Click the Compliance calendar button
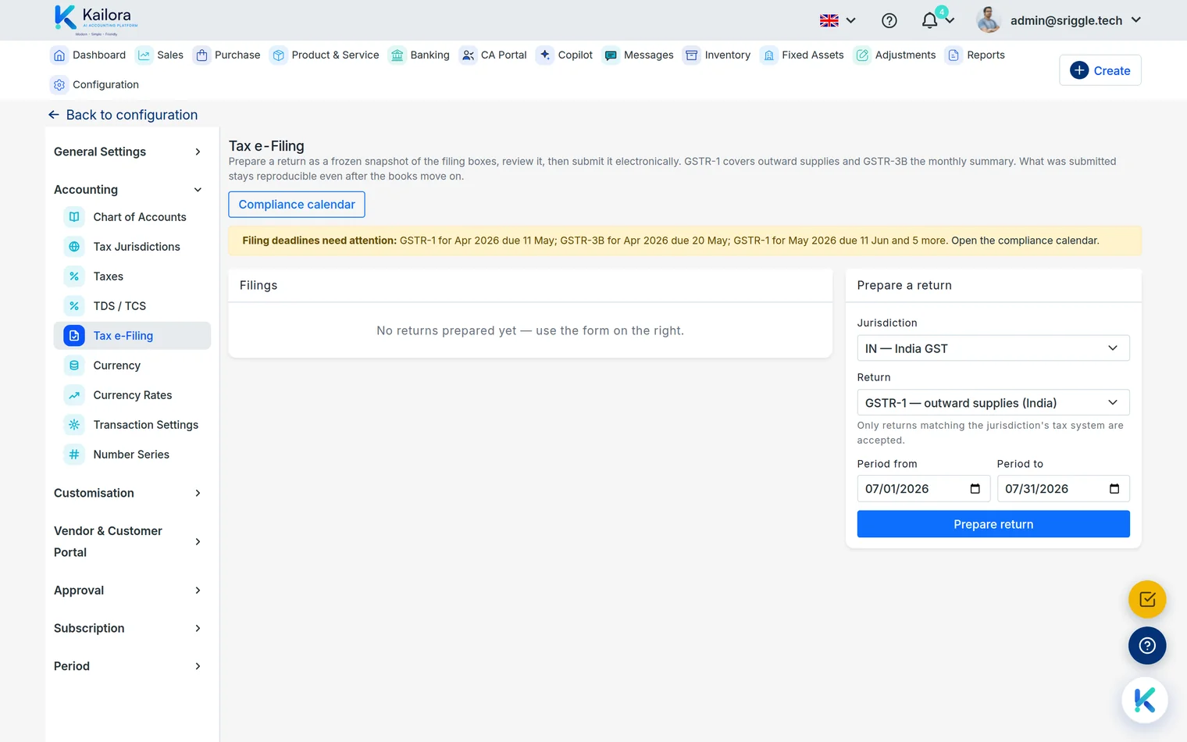This screenshot has width=1187, height=742. click(297, 205)
